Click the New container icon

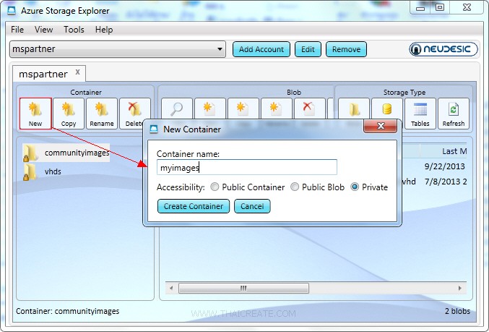(35, 114)
